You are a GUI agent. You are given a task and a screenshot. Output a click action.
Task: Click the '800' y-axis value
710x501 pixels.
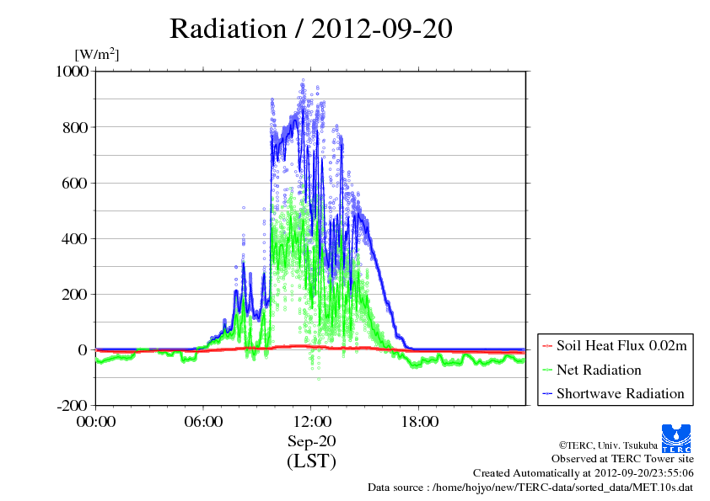[75, 127]
